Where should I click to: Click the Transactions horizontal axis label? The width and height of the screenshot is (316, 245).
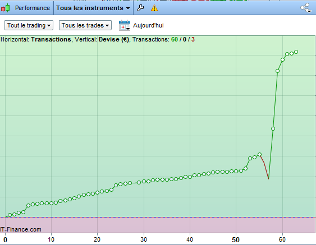(51, 39)
